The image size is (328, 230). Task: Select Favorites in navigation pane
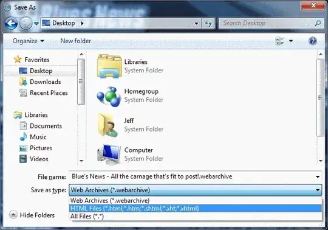[37, 60]
